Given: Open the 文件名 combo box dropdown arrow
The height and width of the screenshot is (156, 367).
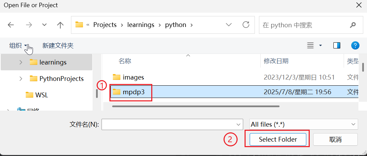Looking at the screenshot, I should point(238,124).
